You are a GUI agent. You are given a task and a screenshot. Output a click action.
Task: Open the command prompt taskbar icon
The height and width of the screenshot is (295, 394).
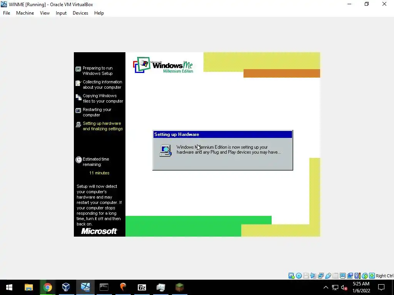click(x=104, y=287)
